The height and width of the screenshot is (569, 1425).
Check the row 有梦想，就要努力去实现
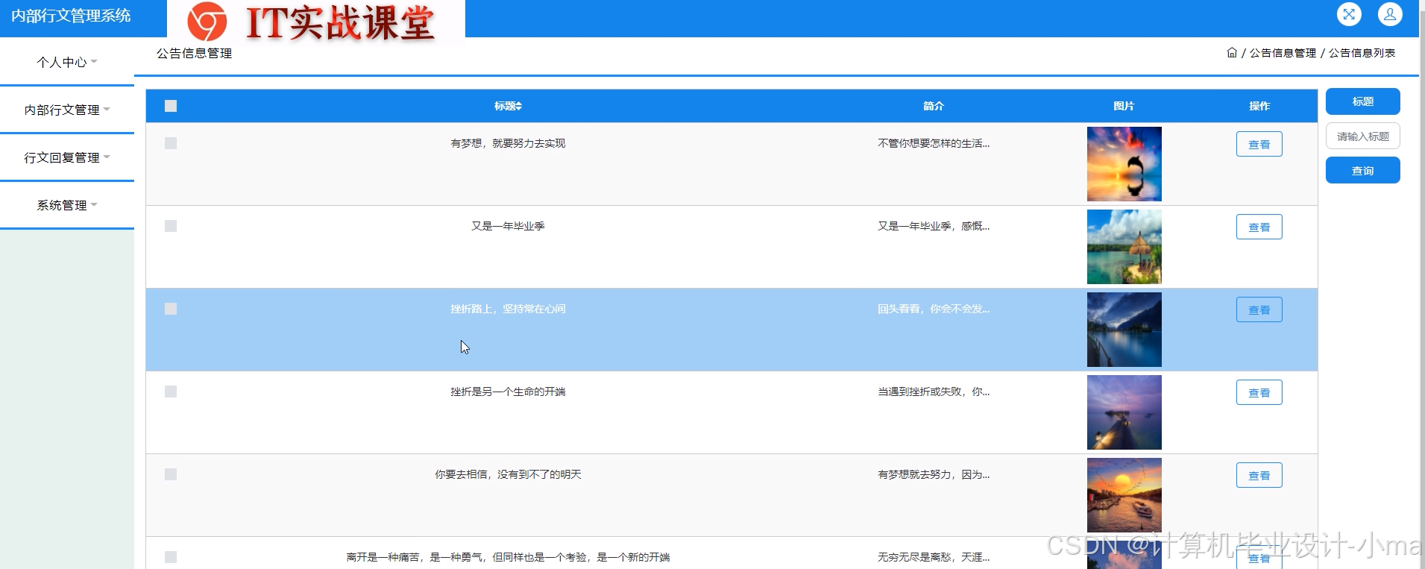(171, 143)
